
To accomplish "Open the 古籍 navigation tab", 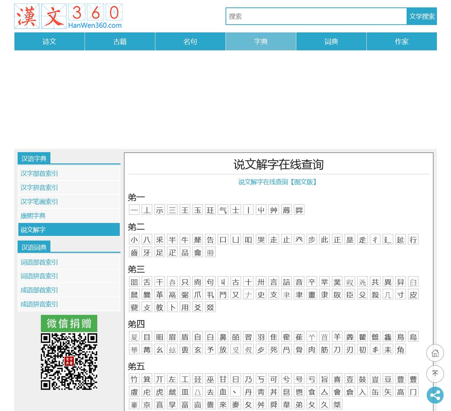I will pos(120,42).
